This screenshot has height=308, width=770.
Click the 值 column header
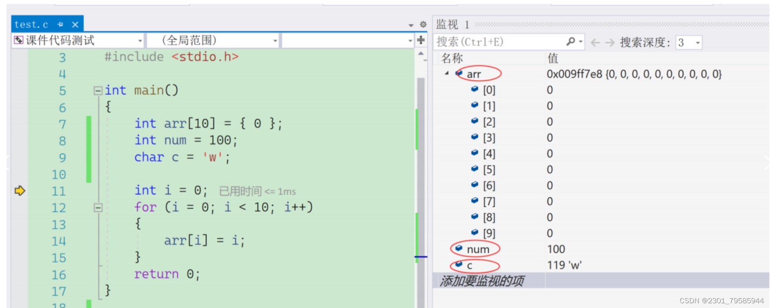(553, 58)
